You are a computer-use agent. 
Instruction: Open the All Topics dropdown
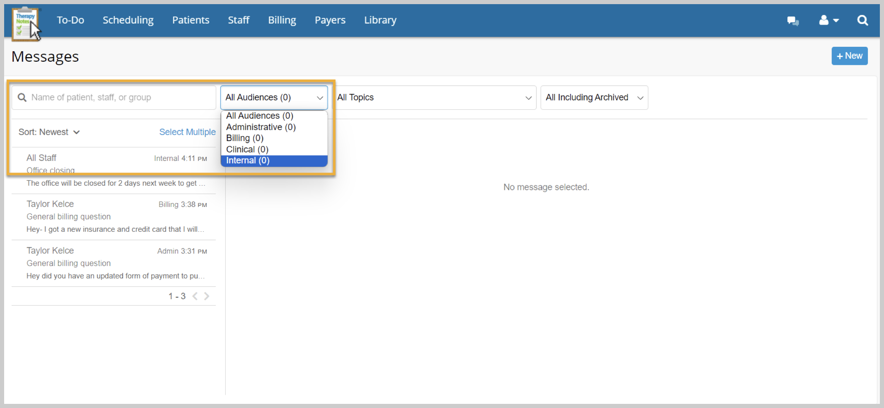[435, 97]
